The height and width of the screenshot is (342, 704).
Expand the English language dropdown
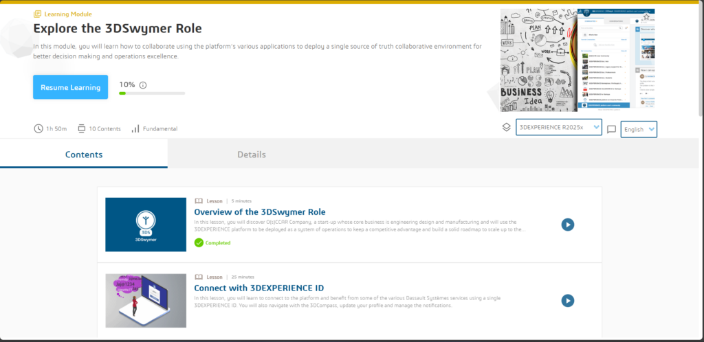pyautogui.click(x=639, y=129)
